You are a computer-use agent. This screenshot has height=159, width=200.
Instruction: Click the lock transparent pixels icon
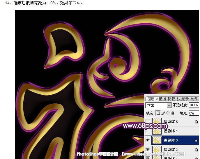click(x=158, y=113)
